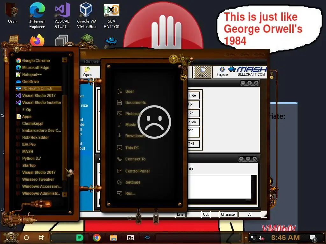Click the network tray icon
326x244 pixels.
pos(253,238)
